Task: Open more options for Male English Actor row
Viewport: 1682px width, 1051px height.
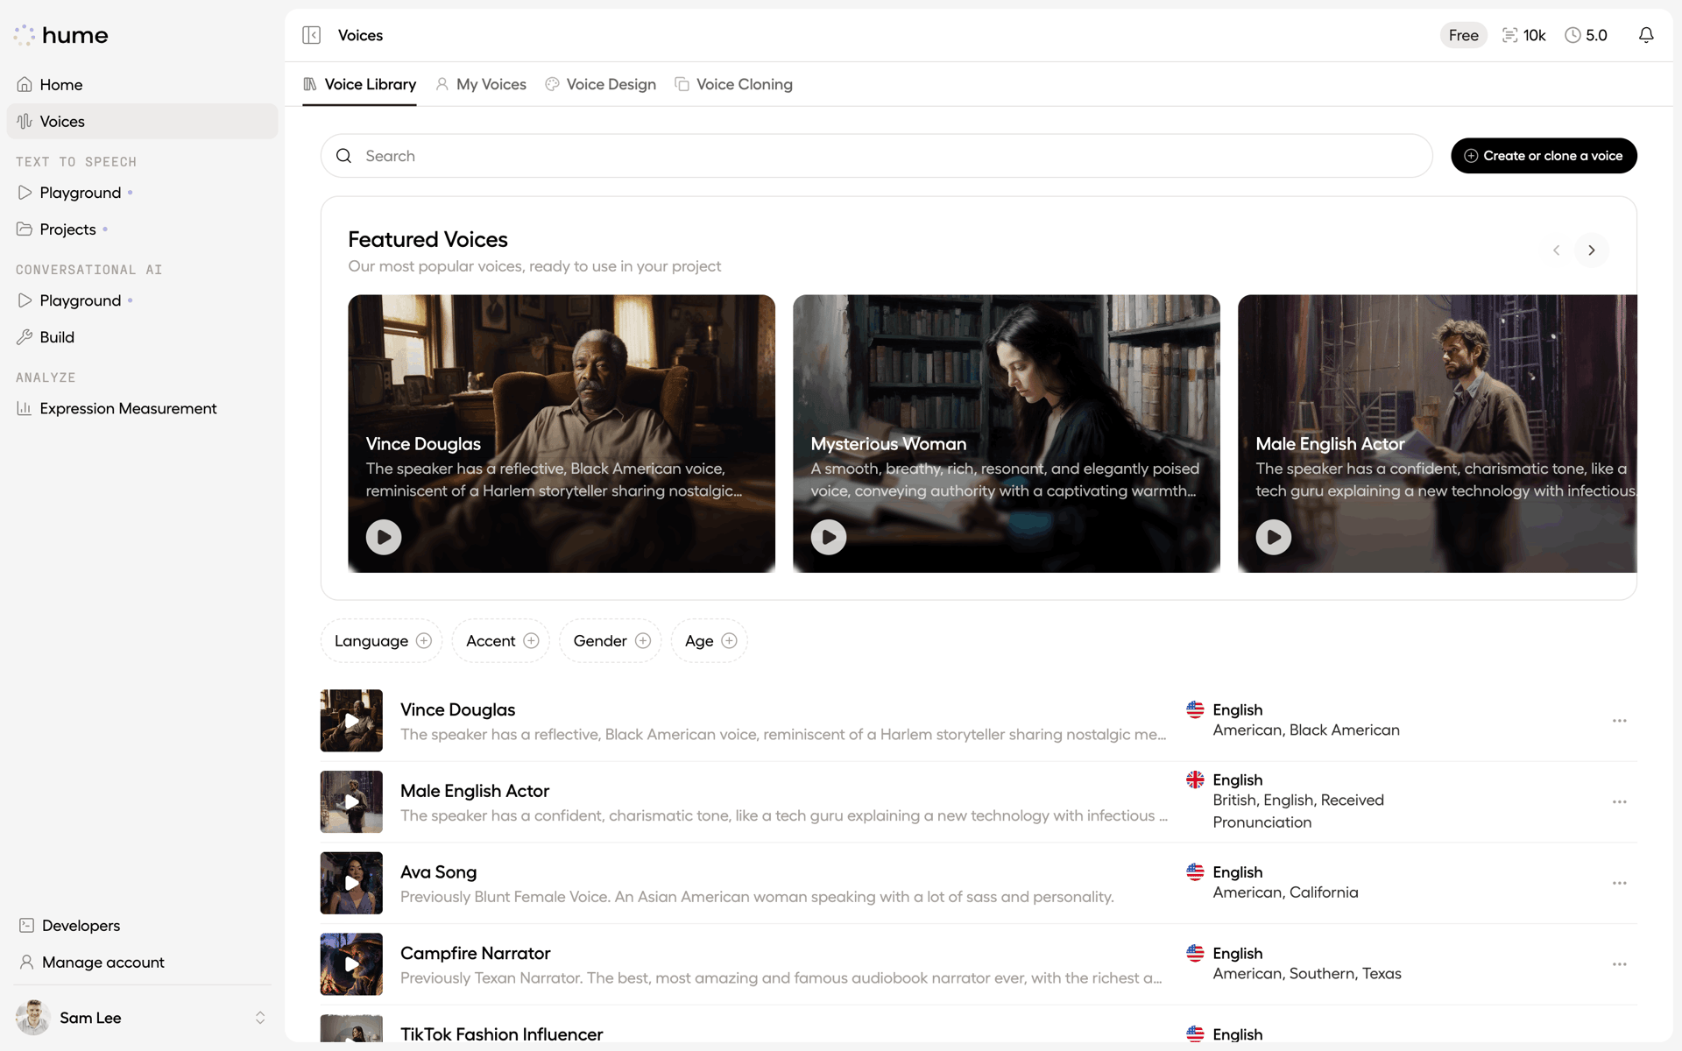Action: (x=1619, y=801)
